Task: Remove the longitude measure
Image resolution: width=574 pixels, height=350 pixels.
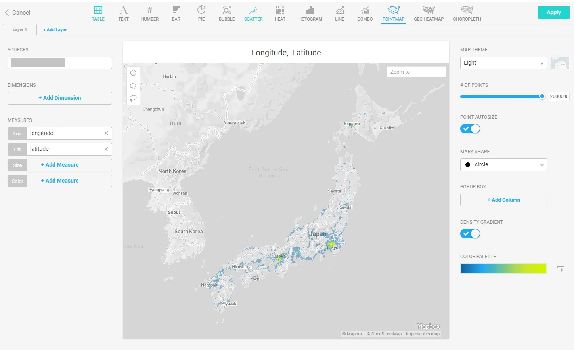Action: click(106, 133)
